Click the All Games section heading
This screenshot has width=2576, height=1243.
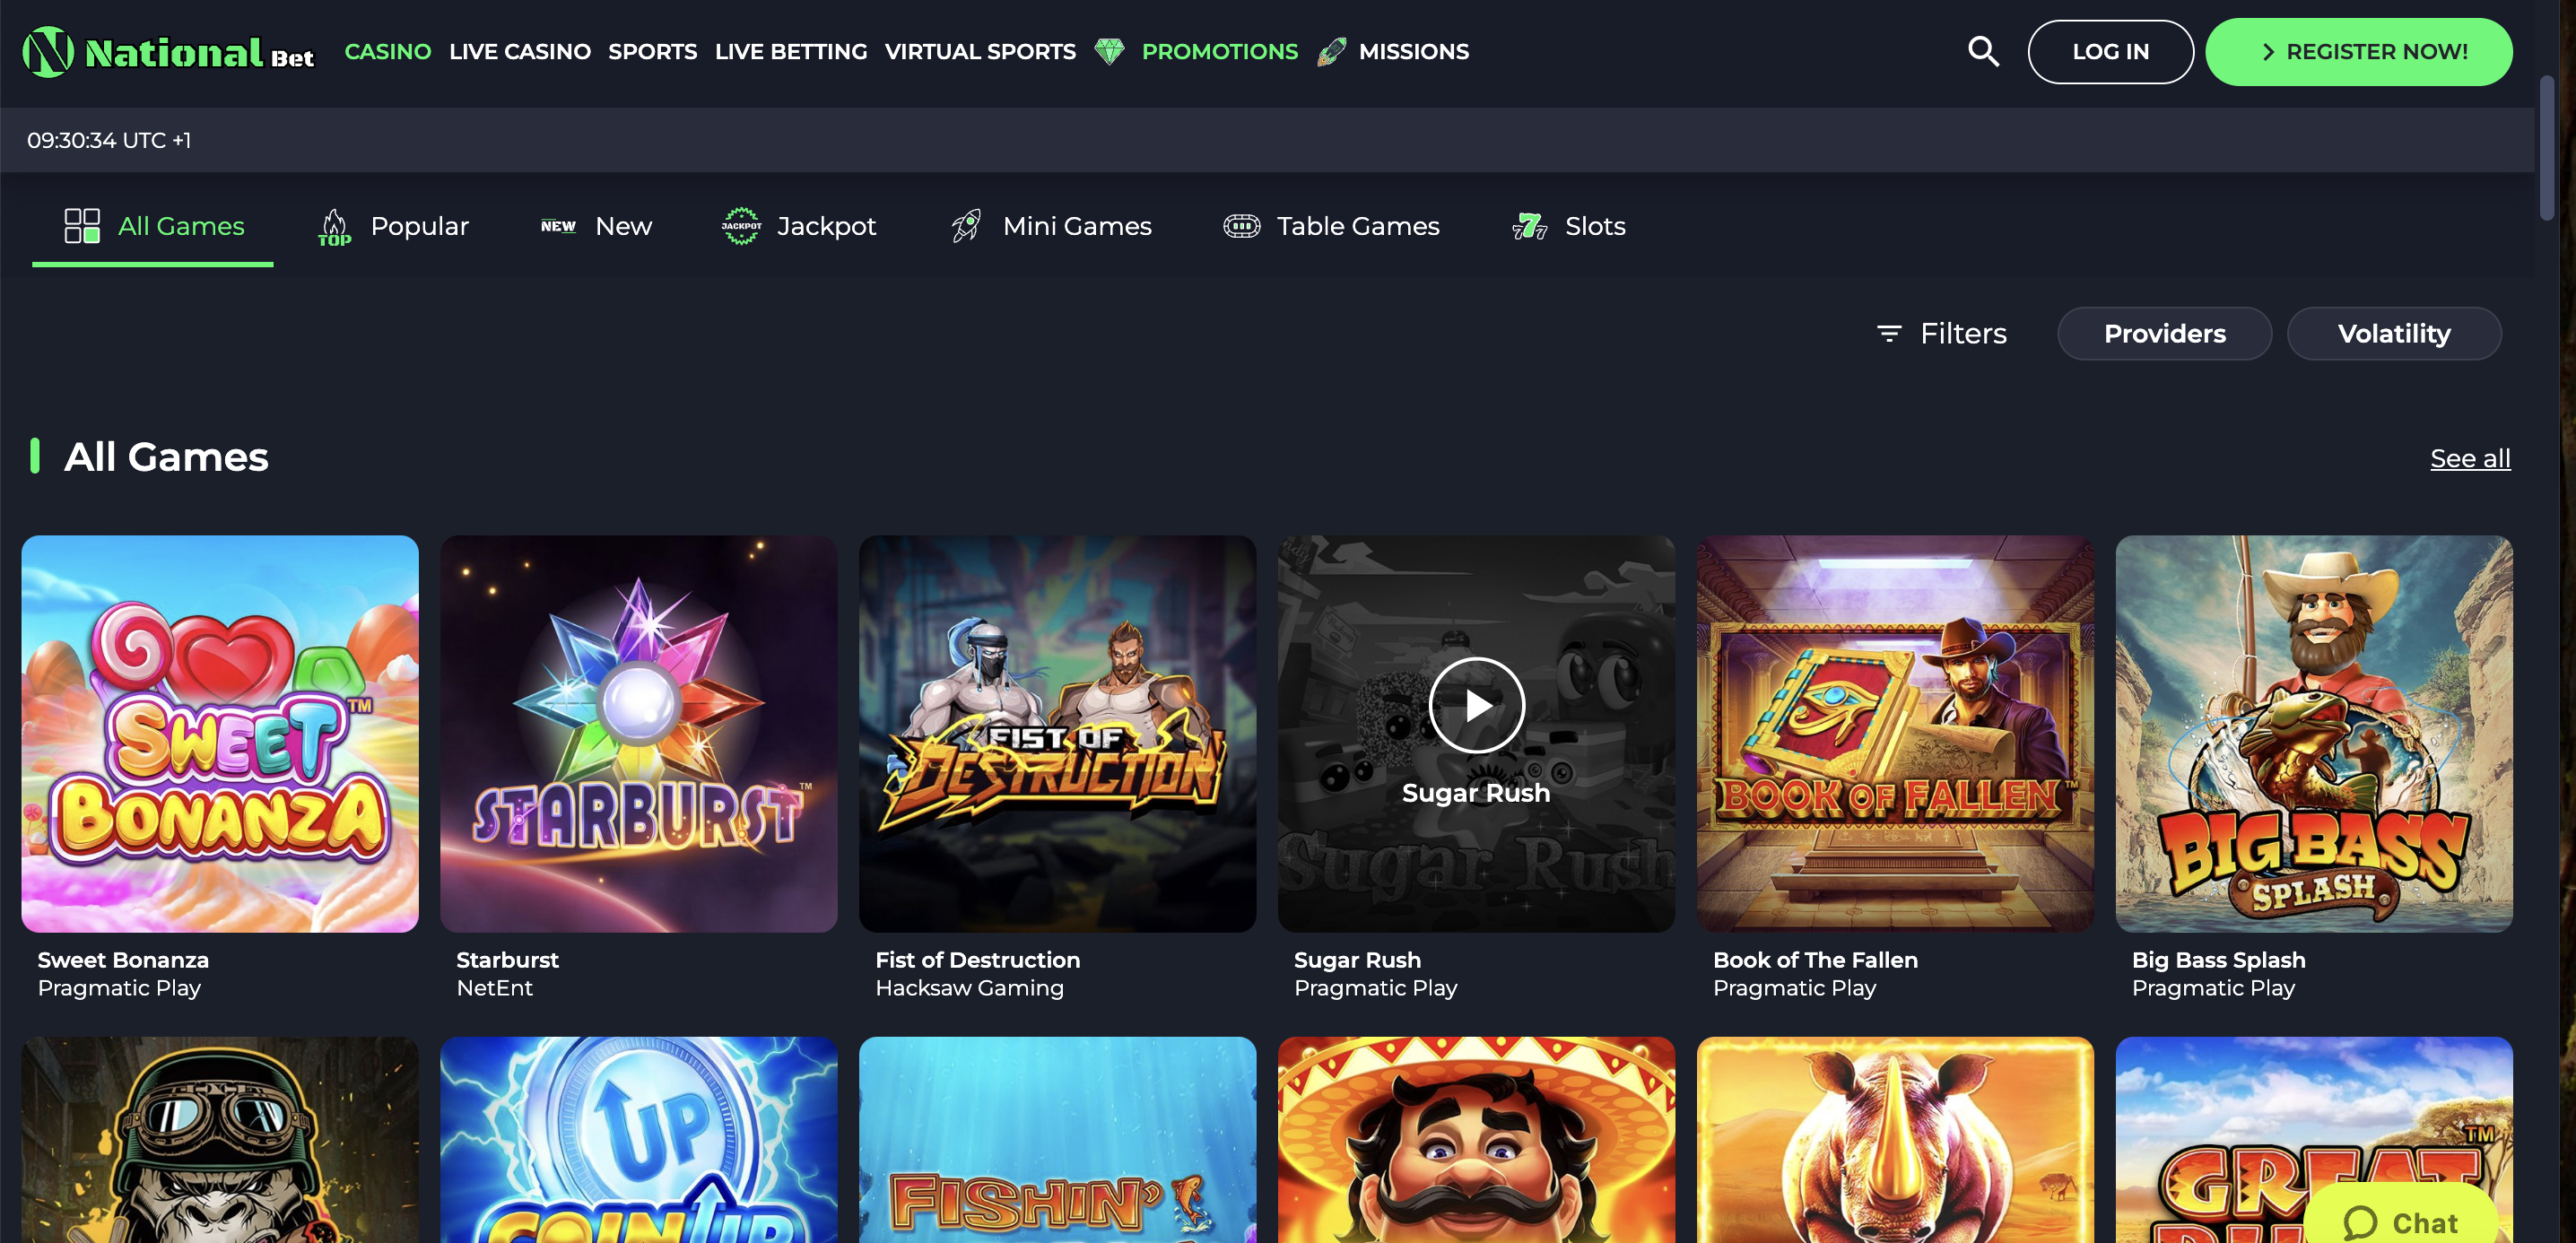(x=165, y=457)
